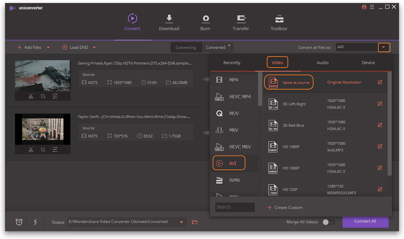The image size is (404, 239).
Task: Click Create Custom
Action: [x=285, y=208]
